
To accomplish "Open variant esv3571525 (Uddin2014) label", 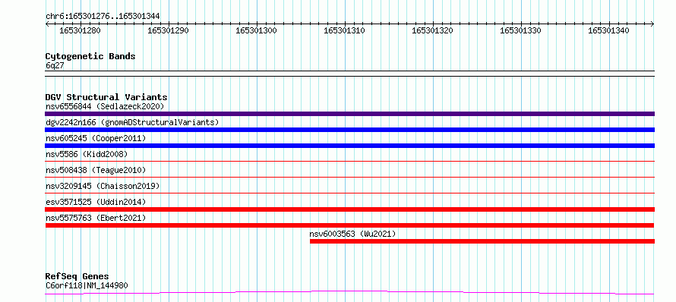I will pyautogui.click(x=96, y=202).
